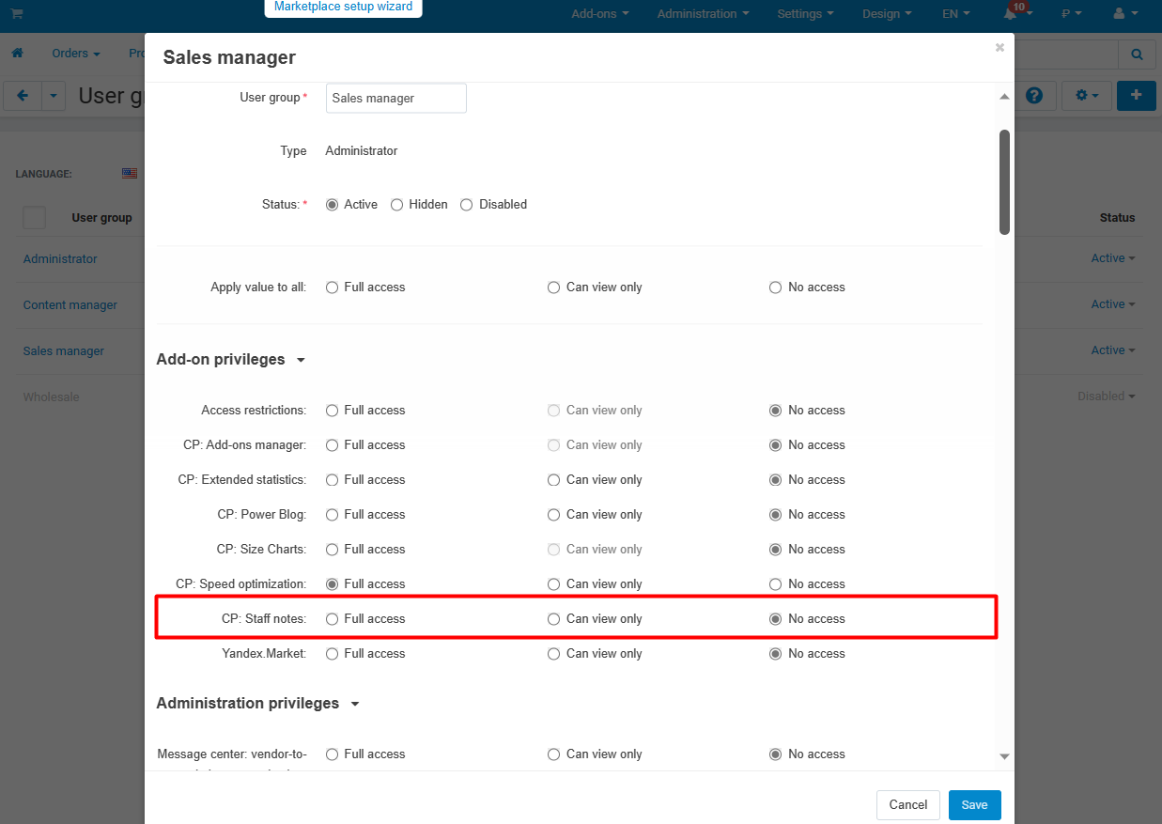Click the shopping cart icon in top bar
Viewport: 1162px width, 824px height.
tap(17, 13)
